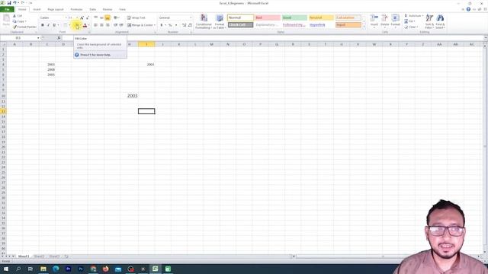Viewport: 488px width, 274px height.
Task: Toggle Italic formatting
Action: (48, 25)
